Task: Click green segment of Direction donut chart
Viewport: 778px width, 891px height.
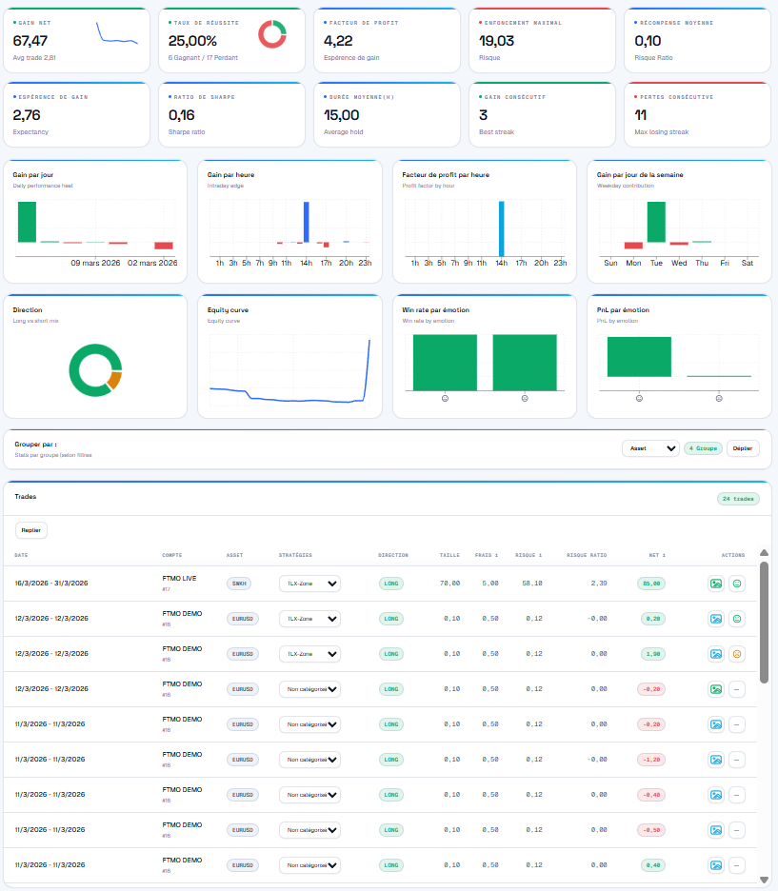Action: [x=80, y=370]
